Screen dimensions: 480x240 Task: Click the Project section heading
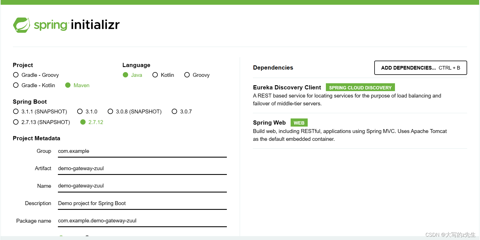(23, 65)
